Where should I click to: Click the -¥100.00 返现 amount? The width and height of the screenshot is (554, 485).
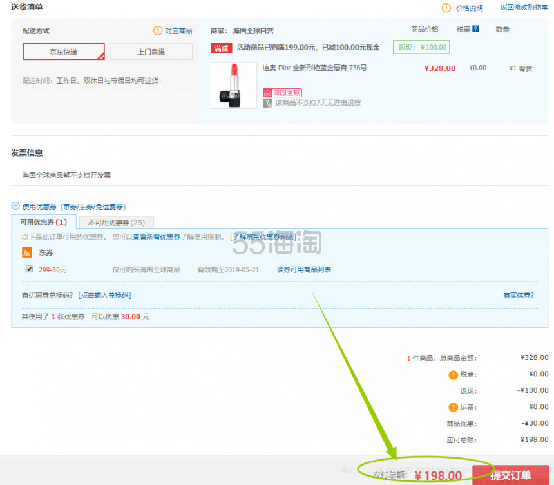tap(533, 391)
